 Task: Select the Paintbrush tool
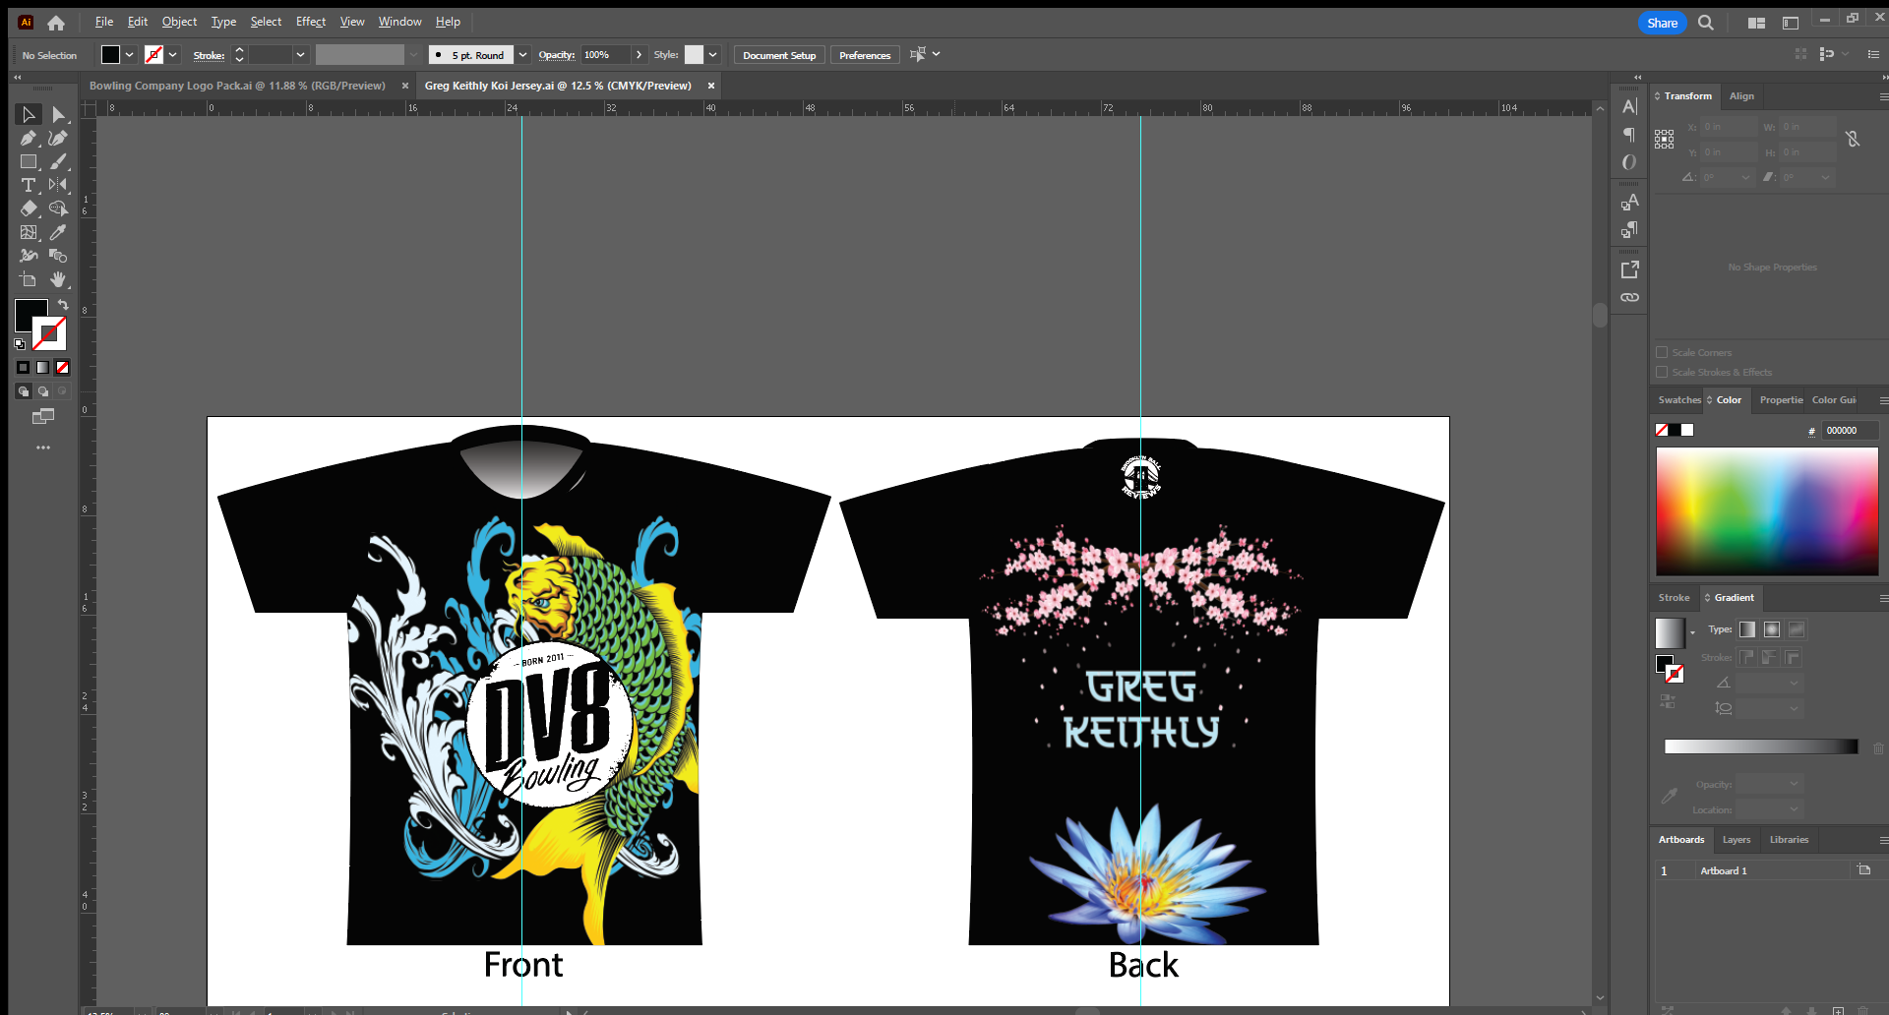[58, 162]
